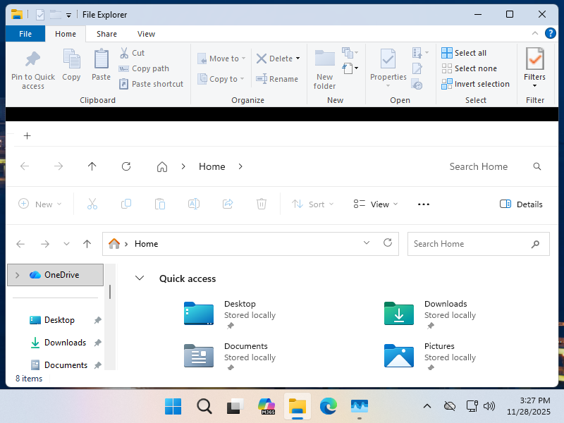Click the upper Refresh circular arrow
Viewport: 564px width, 423px height.
pyautogui.click(x=126, y=166)
